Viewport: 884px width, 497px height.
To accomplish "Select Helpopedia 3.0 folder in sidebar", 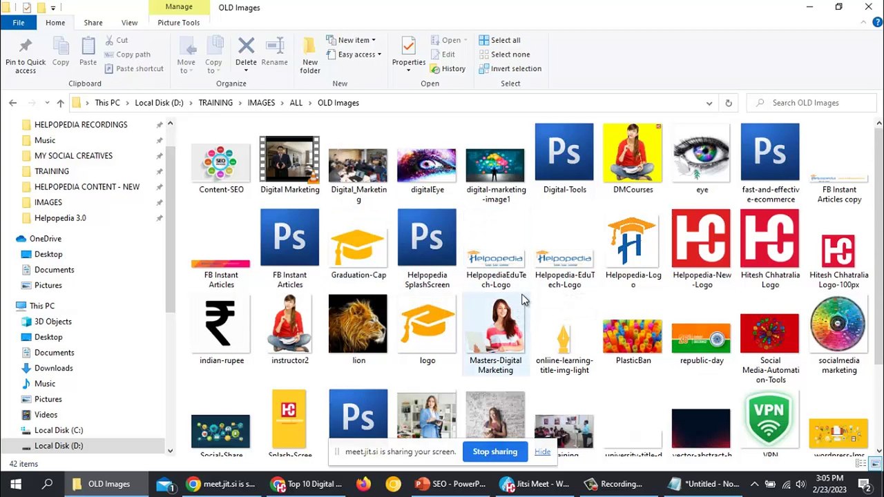I will click(x=60, y=218).
